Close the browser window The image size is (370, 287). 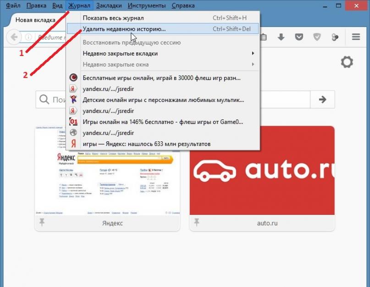pos(356,5)
